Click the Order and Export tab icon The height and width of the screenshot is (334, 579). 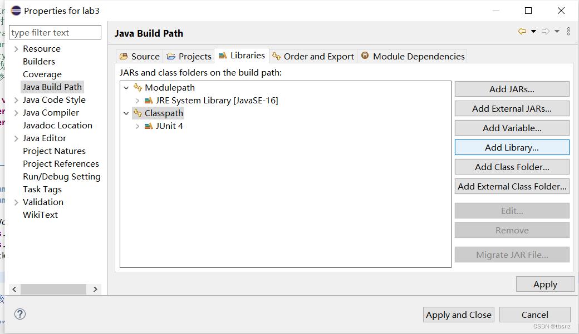click(x=276, y=56)
